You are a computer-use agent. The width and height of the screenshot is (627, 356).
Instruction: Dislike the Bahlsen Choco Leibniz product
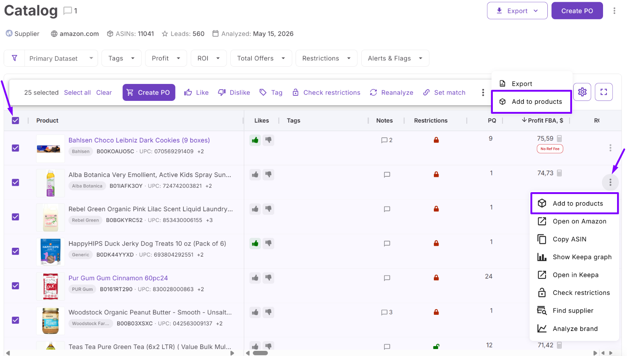[268, 140]
